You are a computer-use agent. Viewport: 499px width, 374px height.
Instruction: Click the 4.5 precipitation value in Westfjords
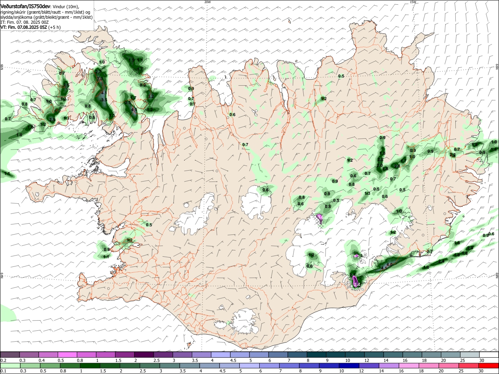(x=134, y=110)
